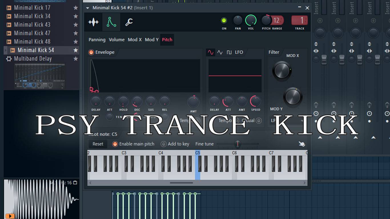Select Minimal Kick 47 in the browser
Image resolution: width=390 pixels, height=219 pixels.
point(32,33)
